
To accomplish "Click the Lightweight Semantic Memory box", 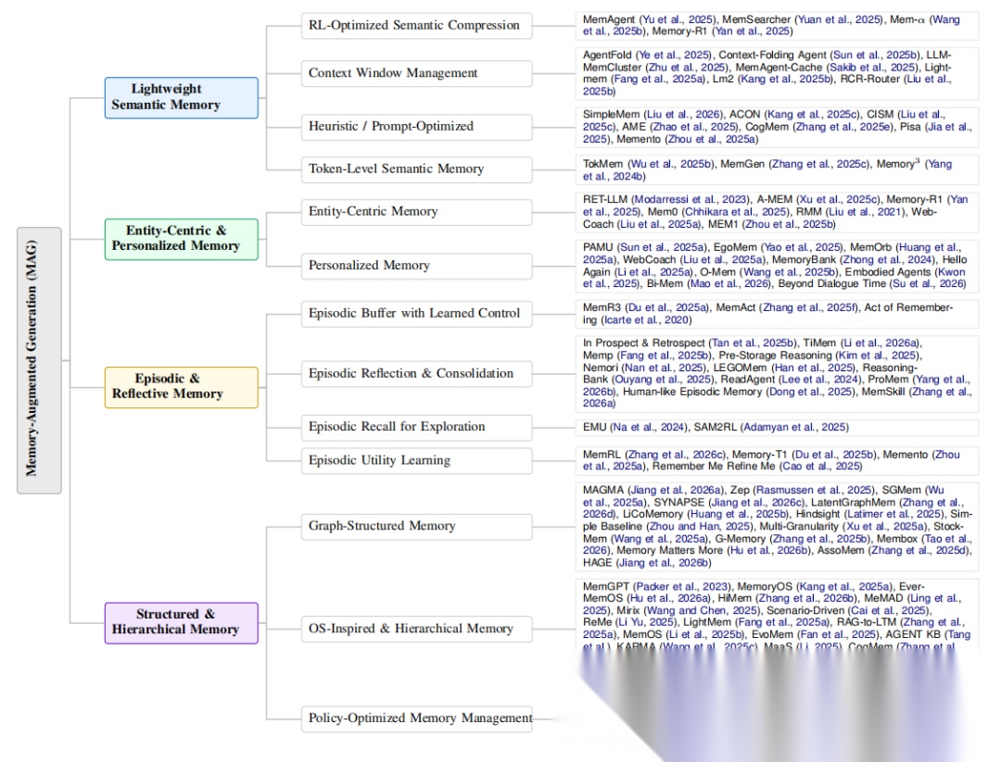I will pos(182,97).
